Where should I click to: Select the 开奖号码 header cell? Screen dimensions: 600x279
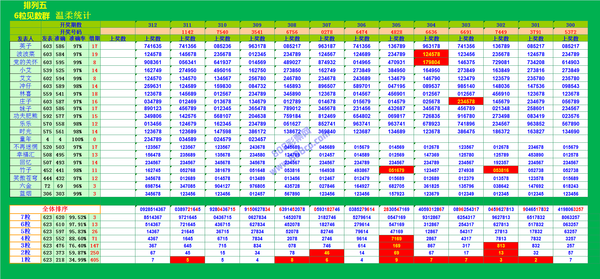pyautogui.click(x=71, y=32)
